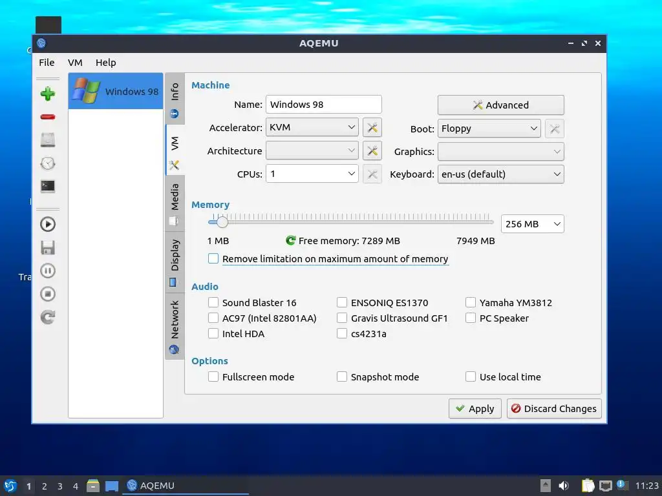This screenshot has height=496, width=662.
Task: Open Boot device Floppy dropdown
Action: (489, 129)
